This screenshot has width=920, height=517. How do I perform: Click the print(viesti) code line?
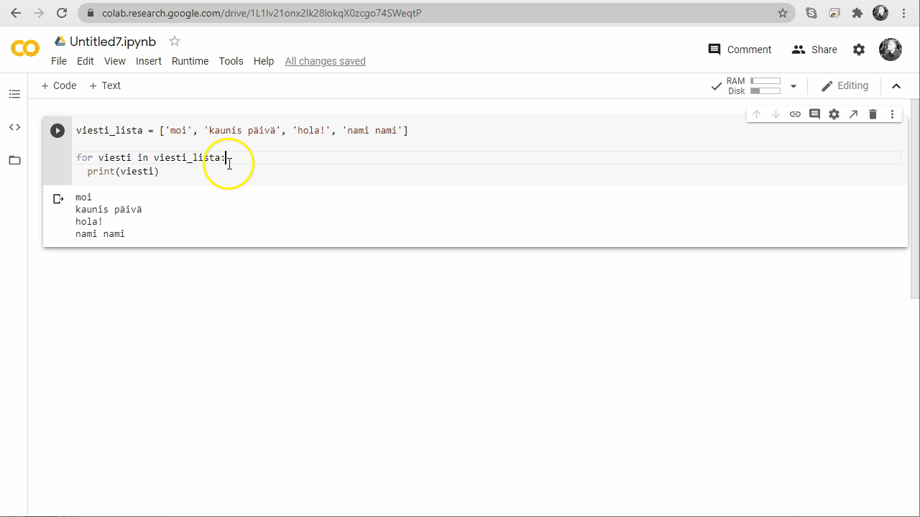point(123,172)
